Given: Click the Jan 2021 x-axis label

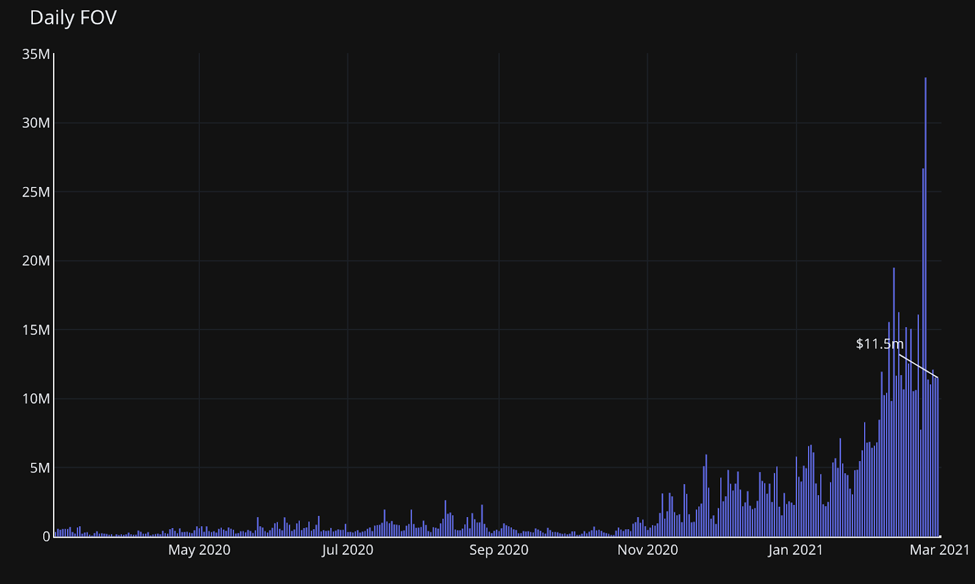Looking at the screenshot, I should tap(795, 550).
